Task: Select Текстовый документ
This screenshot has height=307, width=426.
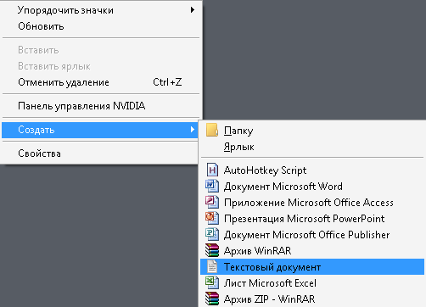Action: tap(312, 266)
